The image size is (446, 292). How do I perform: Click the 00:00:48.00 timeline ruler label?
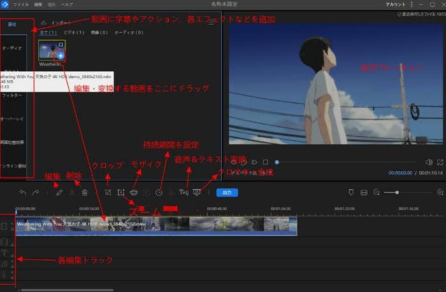point(217,209)
